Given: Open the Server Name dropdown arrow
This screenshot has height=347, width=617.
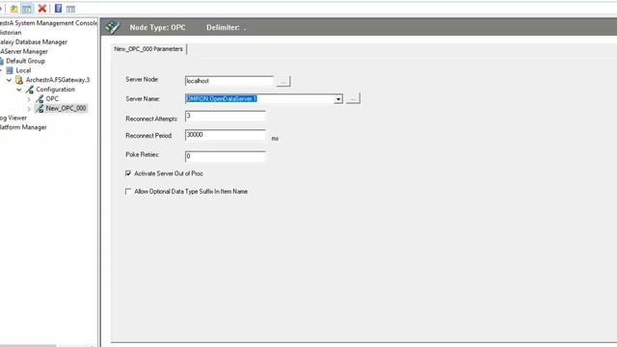Looking at the screenshot, I should tap(338, 99).
